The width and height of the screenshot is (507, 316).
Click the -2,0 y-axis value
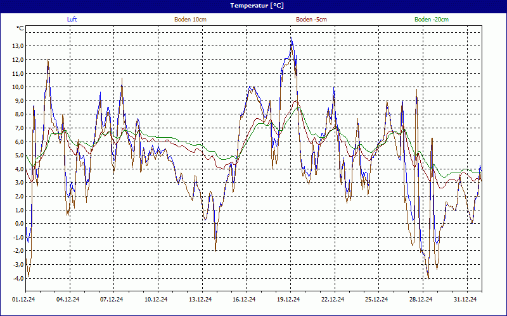pos(18,251)
